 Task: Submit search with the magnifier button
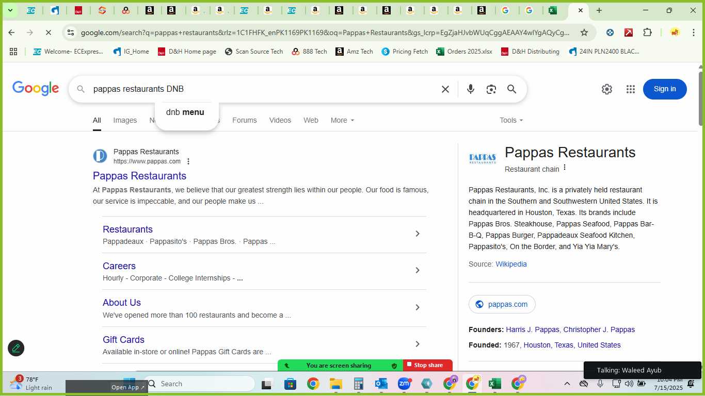[x=511, y=89]
